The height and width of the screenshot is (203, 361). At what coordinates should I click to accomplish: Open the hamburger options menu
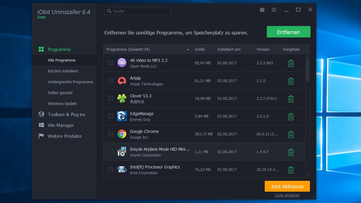click(274, 10)
